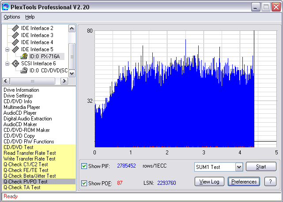Image resolution: width=283 pixels, height=202 pixels.
Task: Click the IDE Interface 3 chip icon
Action: [x=15, y=35]
